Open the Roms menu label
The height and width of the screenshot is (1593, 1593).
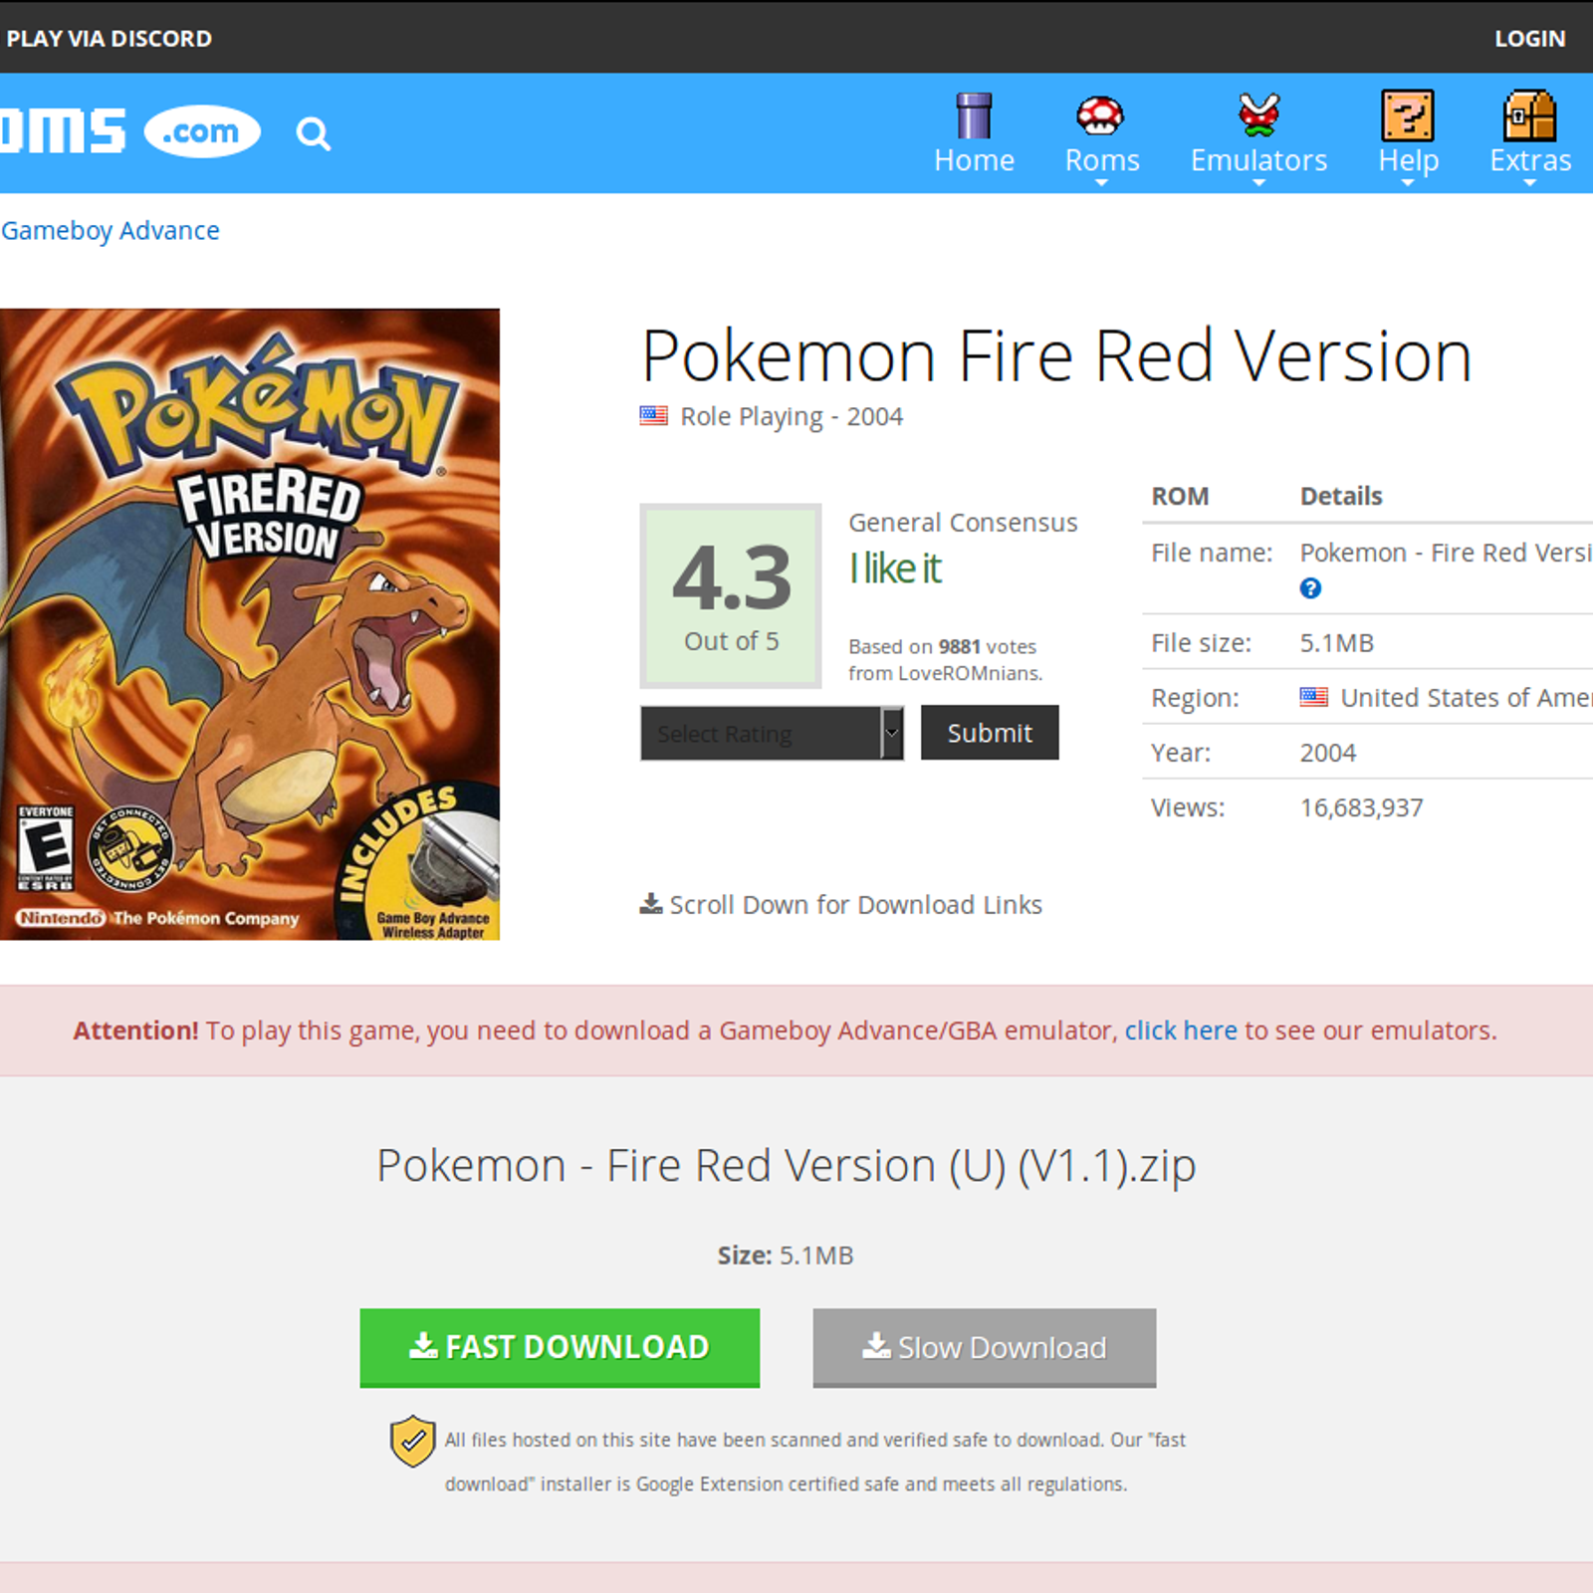click(1102, 160)
